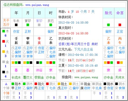Click the gray 金 swatch in the legend

coord(4,62)
